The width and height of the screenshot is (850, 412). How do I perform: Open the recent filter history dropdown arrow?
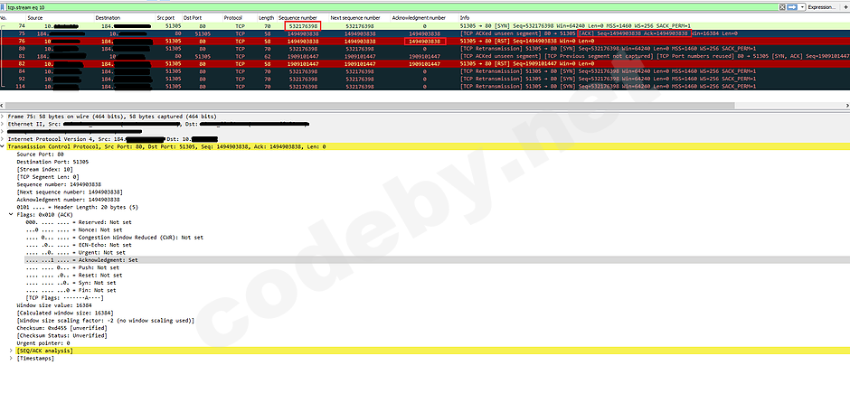[x=802, y=7]
